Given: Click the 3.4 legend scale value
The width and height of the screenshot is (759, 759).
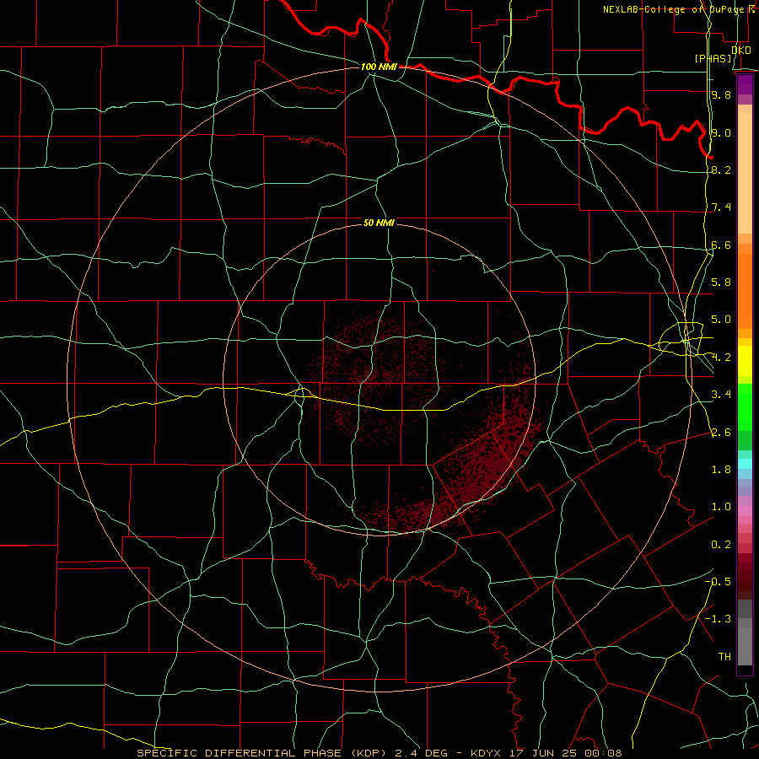Looking at the screenshot, I should click(x=721, y=395).
